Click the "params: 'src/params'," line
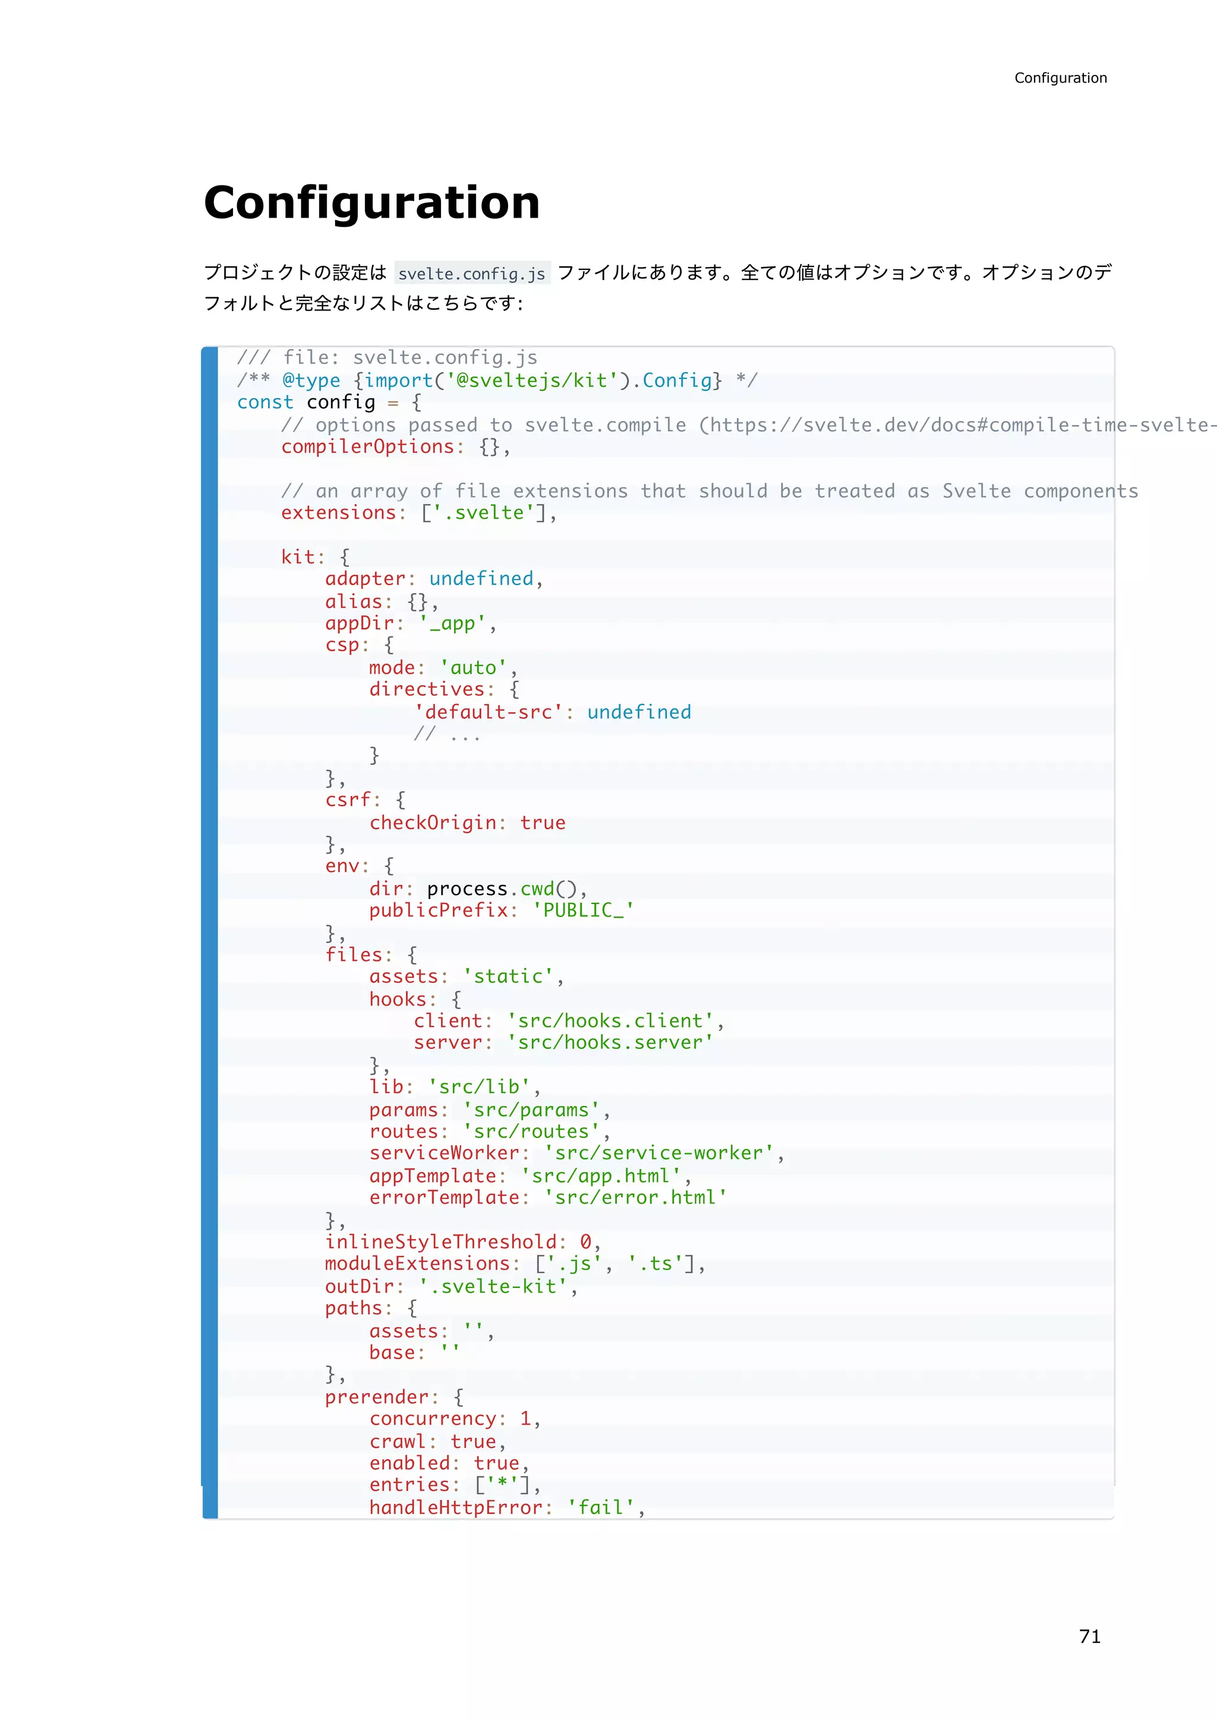This screenshot has width=1217, height=1722. pyautogui.click(x=490, y=1110)
